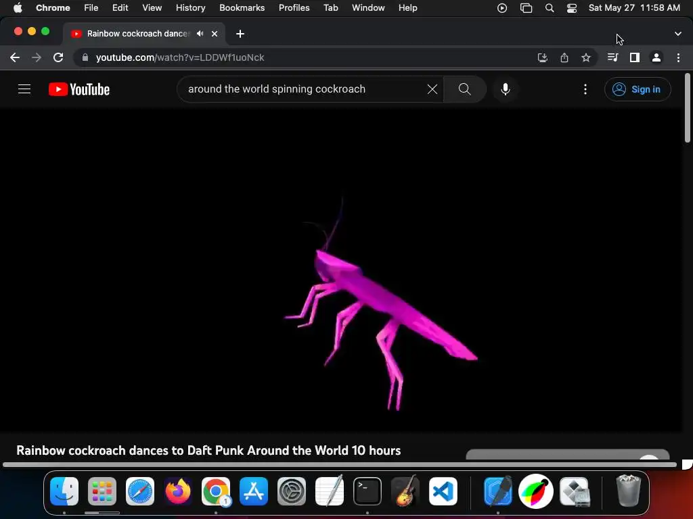Image resolution: width=693 pixels, height=519 pixels.
Task: Open Control Center in menu bar
Action: (572, 8)
